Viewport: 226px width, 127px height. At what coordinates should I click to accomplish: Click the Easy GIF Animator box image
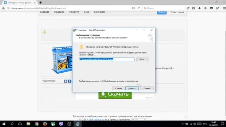62,60
